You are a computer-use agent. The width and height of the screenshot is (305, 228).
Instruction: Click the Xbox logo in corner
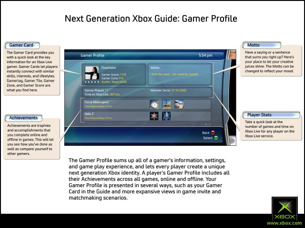pyautogui.click(x=285, y=209)
